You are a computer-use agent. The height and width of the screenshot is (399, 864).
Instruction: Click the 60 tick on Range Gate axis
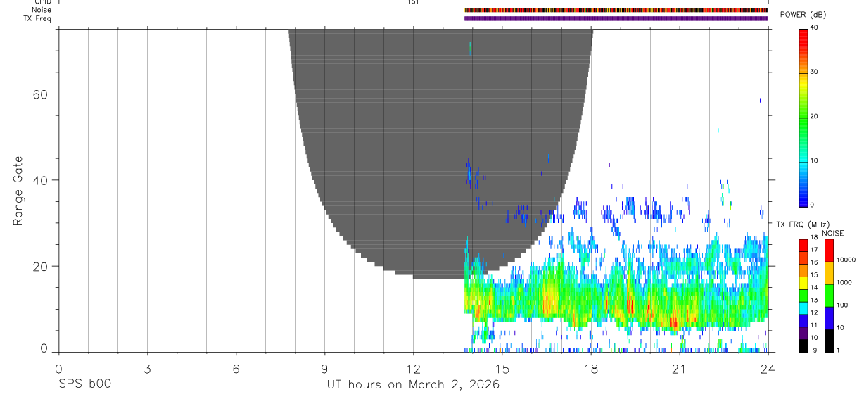pos(41,94)
